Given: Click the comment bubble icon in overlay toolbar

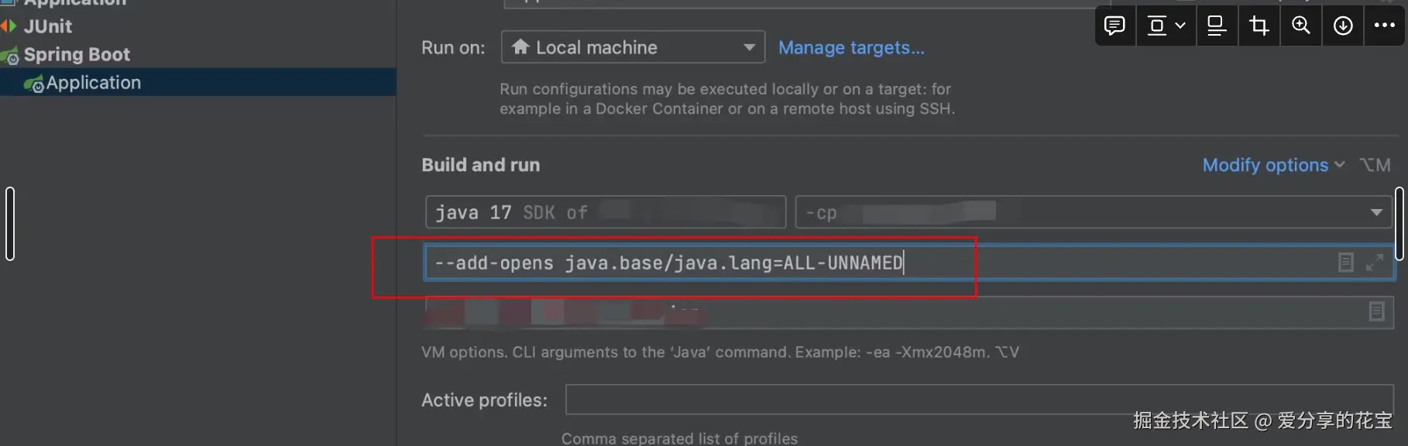Looking at the screenshot, I should click(1114, 26).
